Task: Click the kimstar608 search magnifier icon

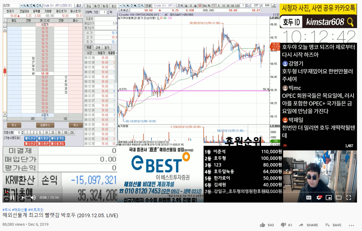Action: pos(350,22)
